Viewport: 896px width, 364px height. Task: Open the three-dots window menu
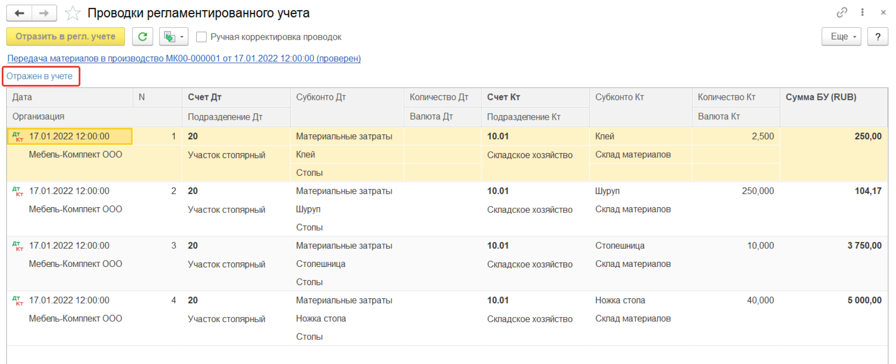coord(862,12)
